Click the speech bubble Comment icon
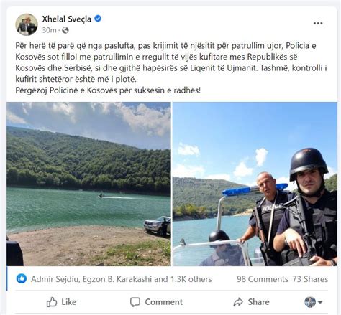This screenshot has width=341, height=315. pyautogui.click(x=135, y=302)
